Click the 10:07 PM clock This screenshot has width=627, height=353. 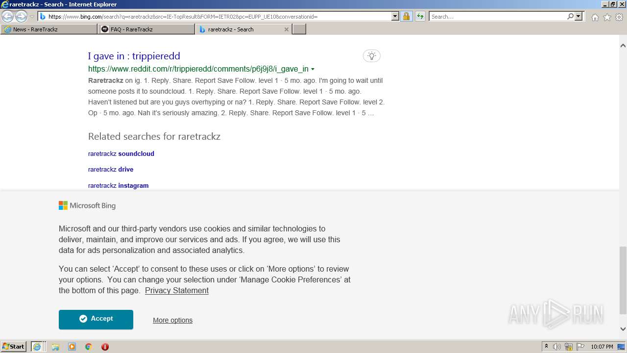point(602,347)
